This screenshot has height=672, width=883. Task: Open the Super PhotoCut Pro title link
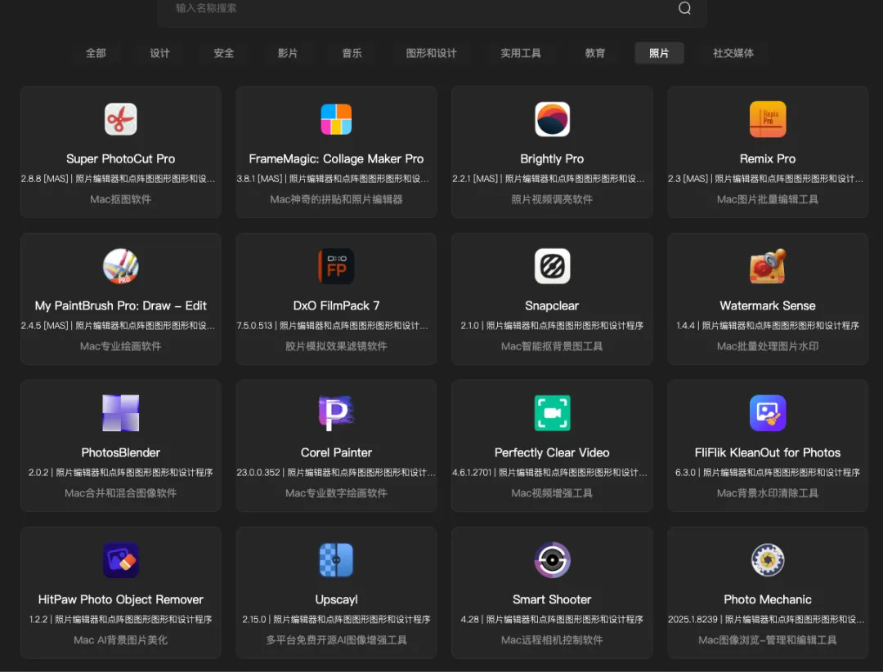click(x=120, y=159)
